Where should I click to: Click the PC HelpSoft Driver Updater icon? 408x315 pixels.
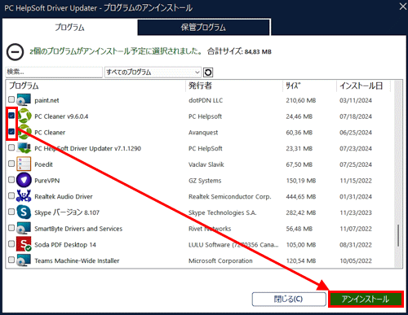point(24,148)
